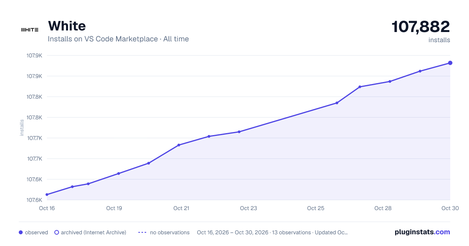
Task: Click the hollow archived legend circle
Action: point(56,232)
